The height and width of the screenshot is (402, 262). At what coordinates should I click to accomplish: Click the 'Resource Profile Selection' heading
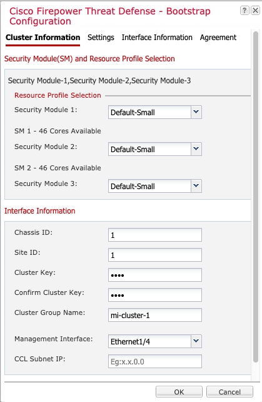tap(58, 95)
